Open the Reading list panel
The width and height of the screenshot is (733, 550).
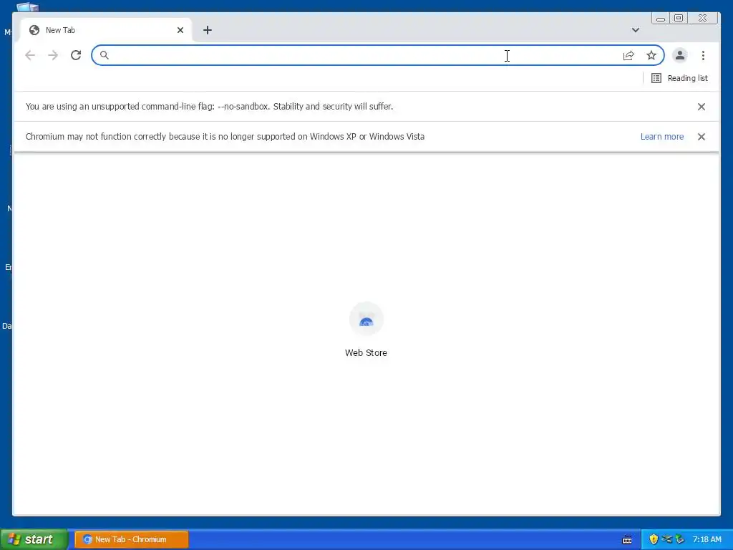pyautogui.click(x=679, y=78)
